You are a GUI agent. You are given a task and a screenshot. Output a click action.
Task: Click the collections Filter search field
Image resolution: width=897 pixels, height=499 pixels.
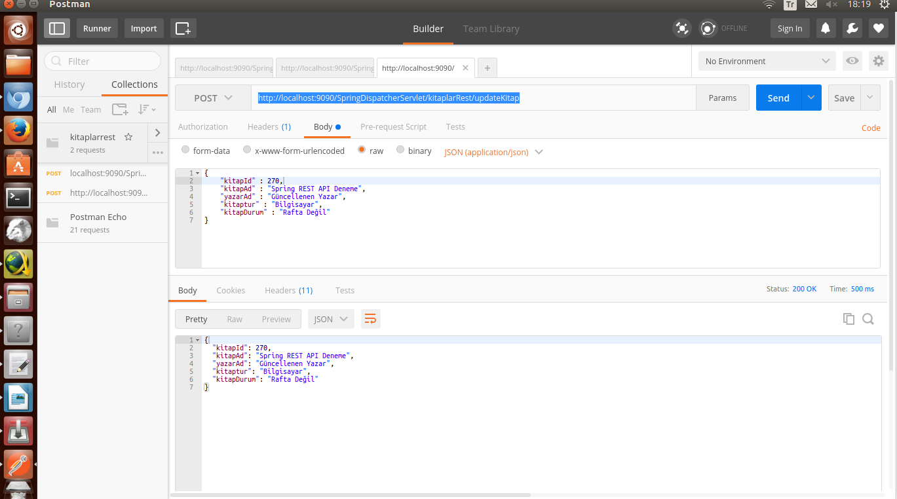(102, 61)
